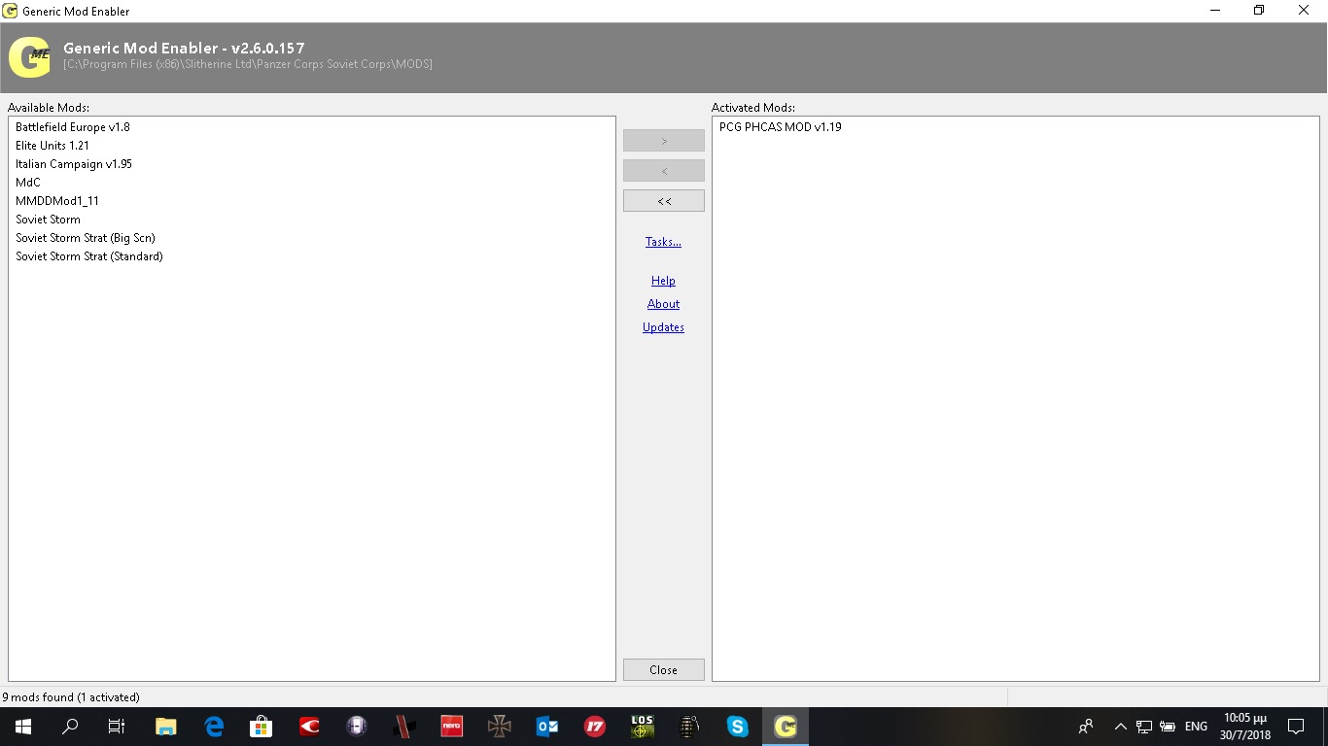This screenshot has height=746, width=1328.
Task: Check for Updates link
Action: tap(663, 327)
